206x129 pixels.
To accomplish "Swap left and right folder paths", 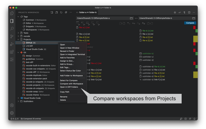I will [x=136, y=18].
